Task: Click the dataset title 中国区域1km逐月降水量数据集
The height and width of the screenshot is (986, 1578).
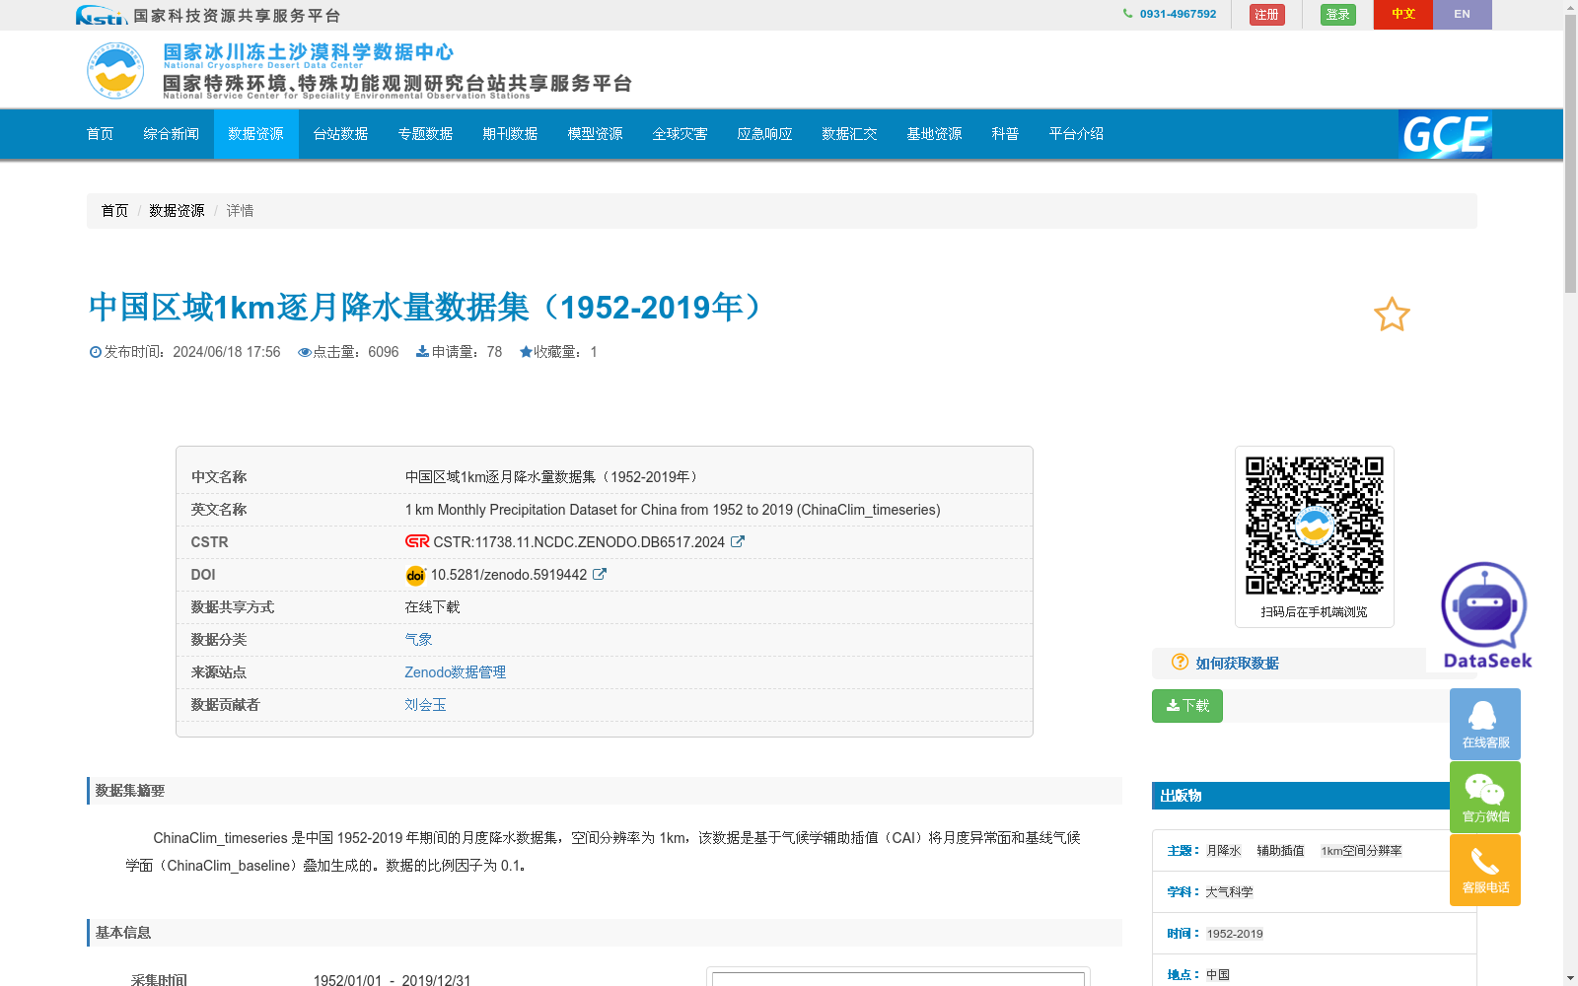Action: coord(426,307)
